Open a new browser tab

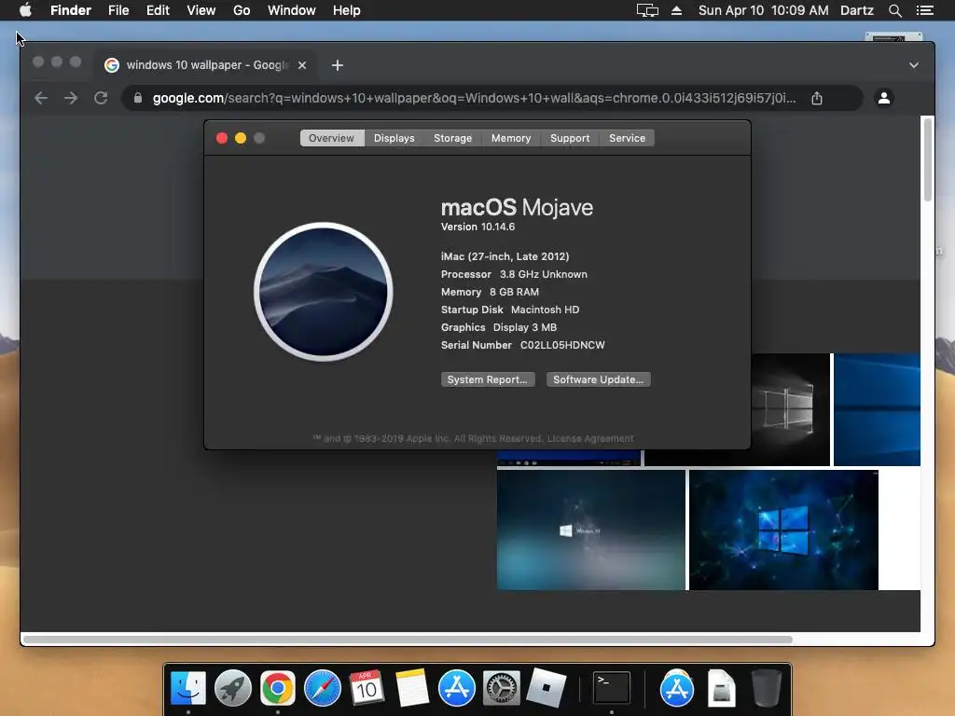(338, 65)
